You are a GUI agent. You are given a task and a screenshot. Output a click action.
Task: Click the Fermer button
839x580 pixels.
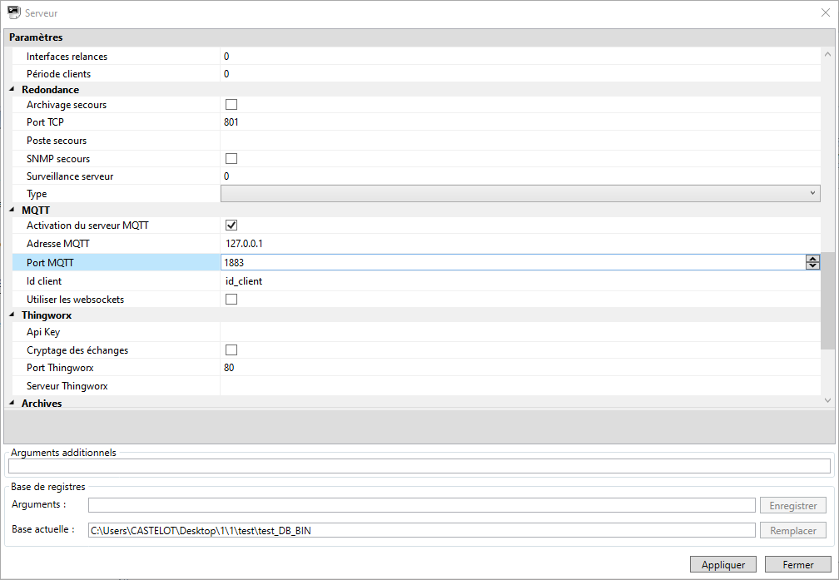point(797,565)
